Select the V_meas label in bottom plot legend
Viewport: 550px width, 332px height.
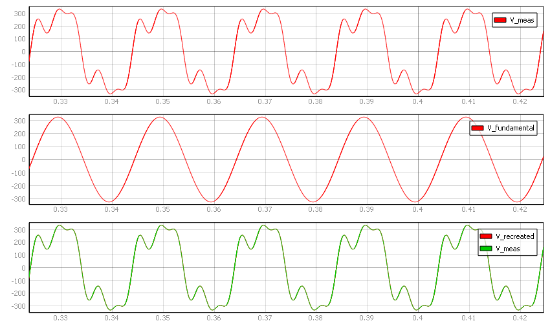(x=508, y=248)
